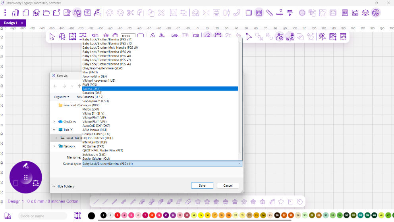
Task: Click the node-edit icon on purple wheel
Action: (x=36, y=183)
